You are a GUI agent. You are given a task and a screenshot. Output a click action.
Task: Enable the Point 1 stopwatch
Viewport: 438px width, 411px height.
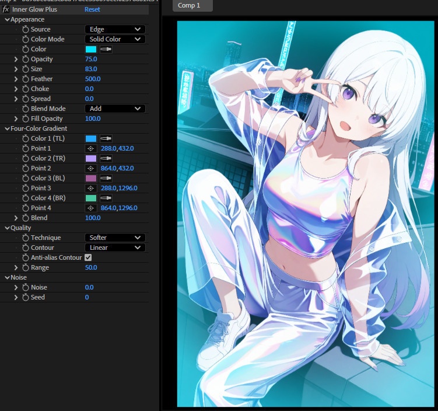point(26,148)
